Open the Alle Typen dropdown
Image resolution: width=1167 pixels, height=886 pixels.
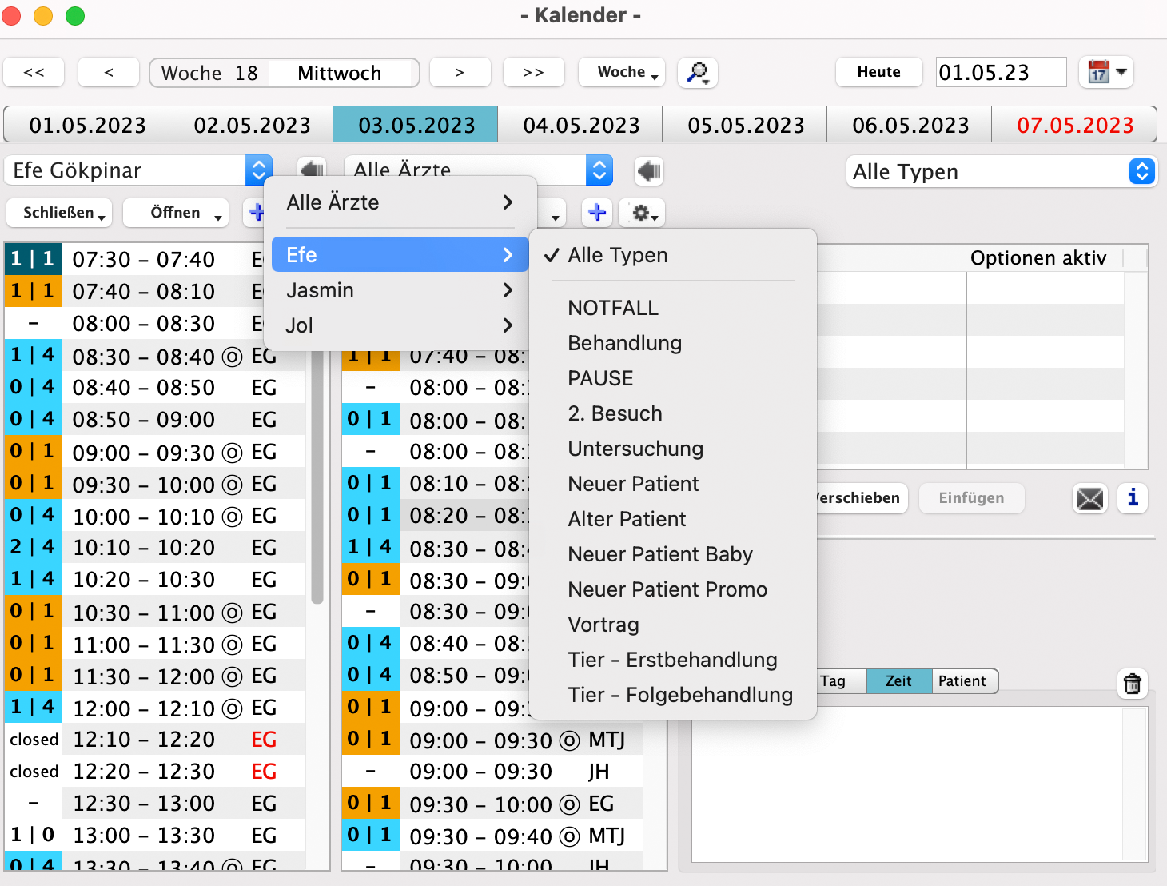1001,172
